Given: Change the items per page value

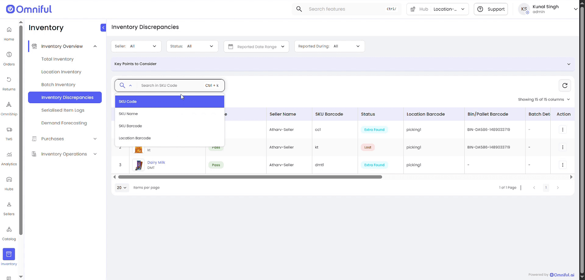Looking at the screenshot, I should (122, 188).
